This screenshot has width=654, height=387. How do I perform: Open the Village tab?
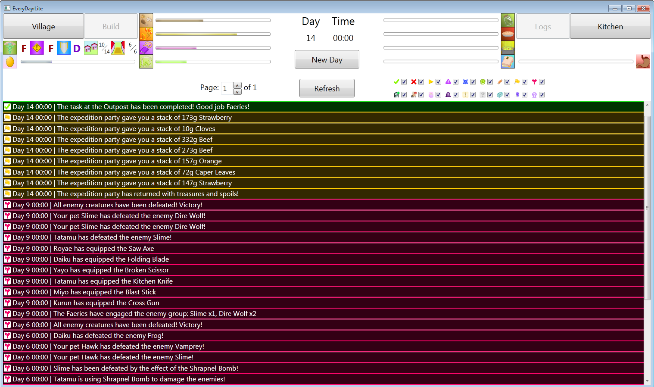[x=44, y=27]
